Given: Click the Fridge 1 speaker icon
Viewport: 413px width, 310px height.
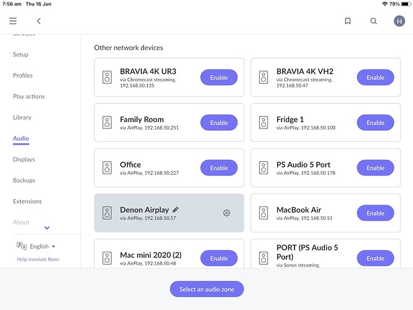Looking at the screenshot, I should (264, 123).
